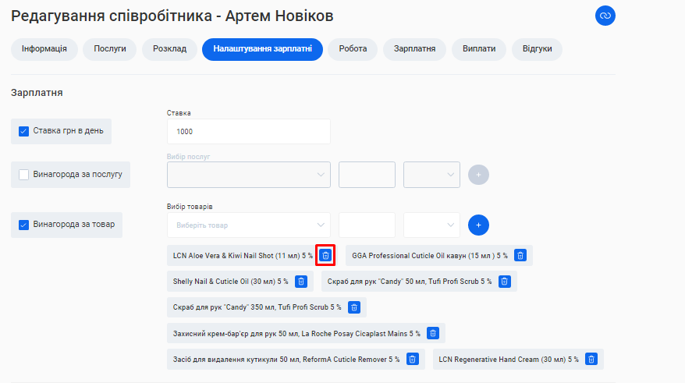Switch to the Розклад tab

point(169,48)
